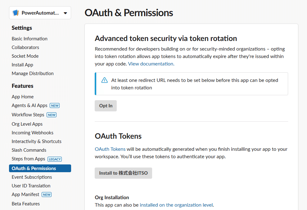Follow the OAuth Tokens link
This screenshot has height=210, width=307.
tap(110, 149)
